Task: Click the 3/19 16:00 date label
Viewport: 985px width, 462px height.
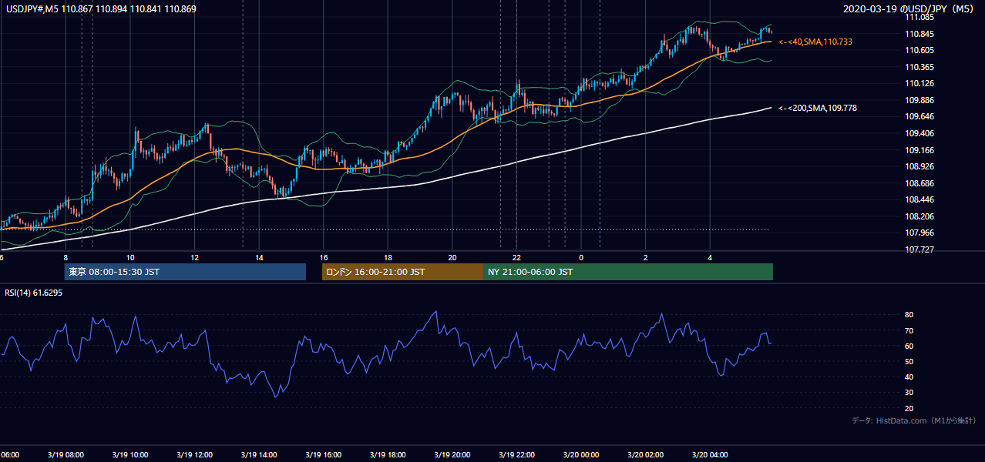Action: pos(323,455)
